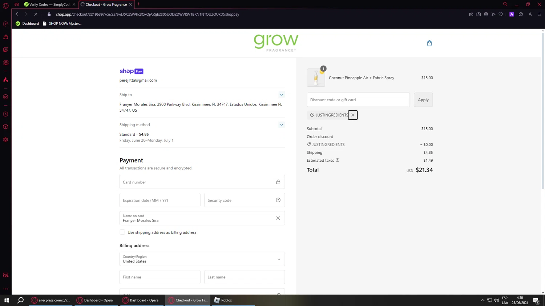Screen dimensions: 545x306
Task: Expand the Ship to section
Action: [281, 95]
